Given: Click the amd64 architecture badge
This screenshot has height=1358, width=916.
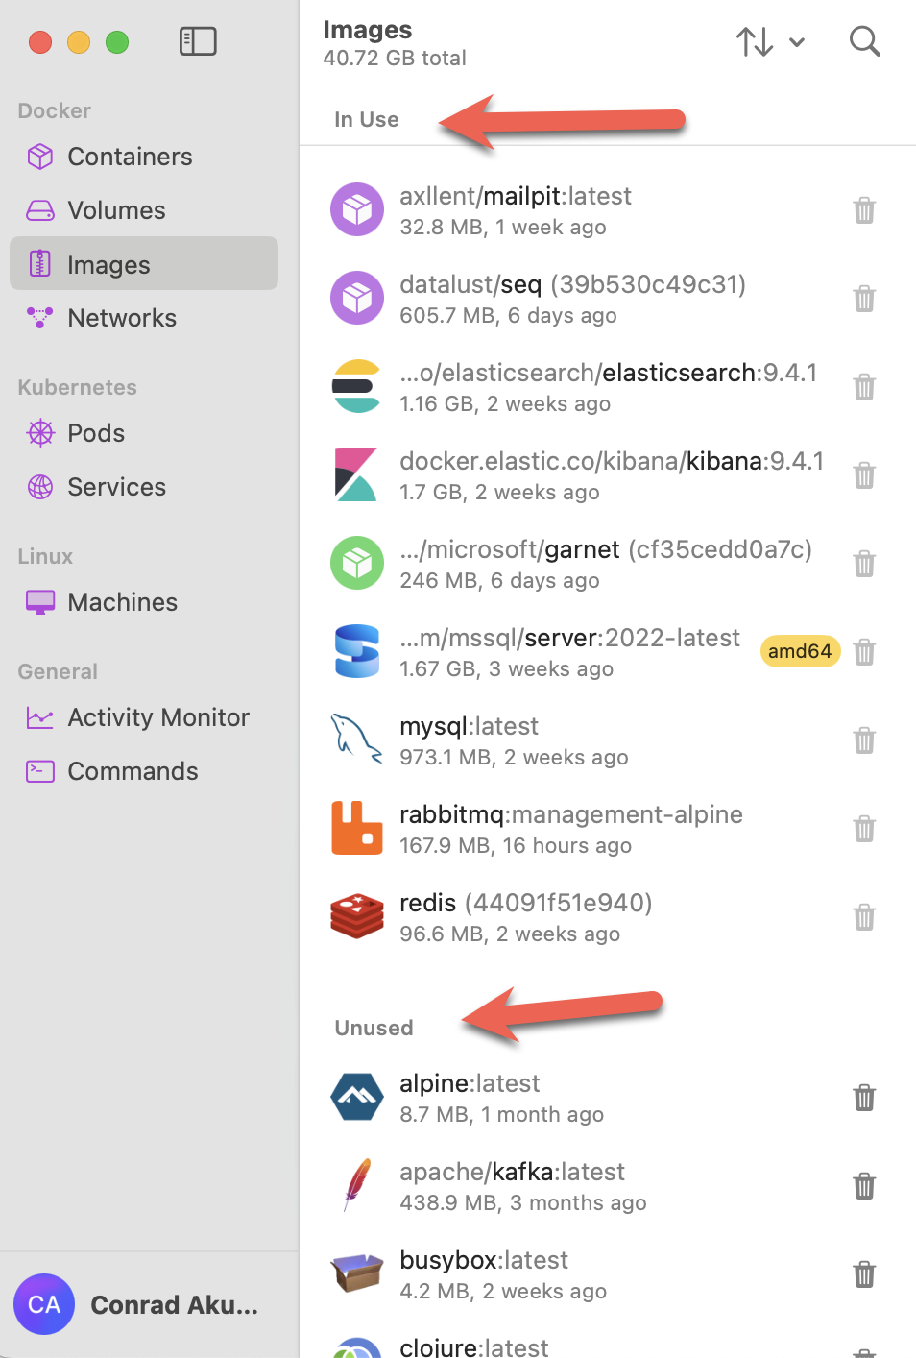Looking at the screenshot, I should 800,651.
